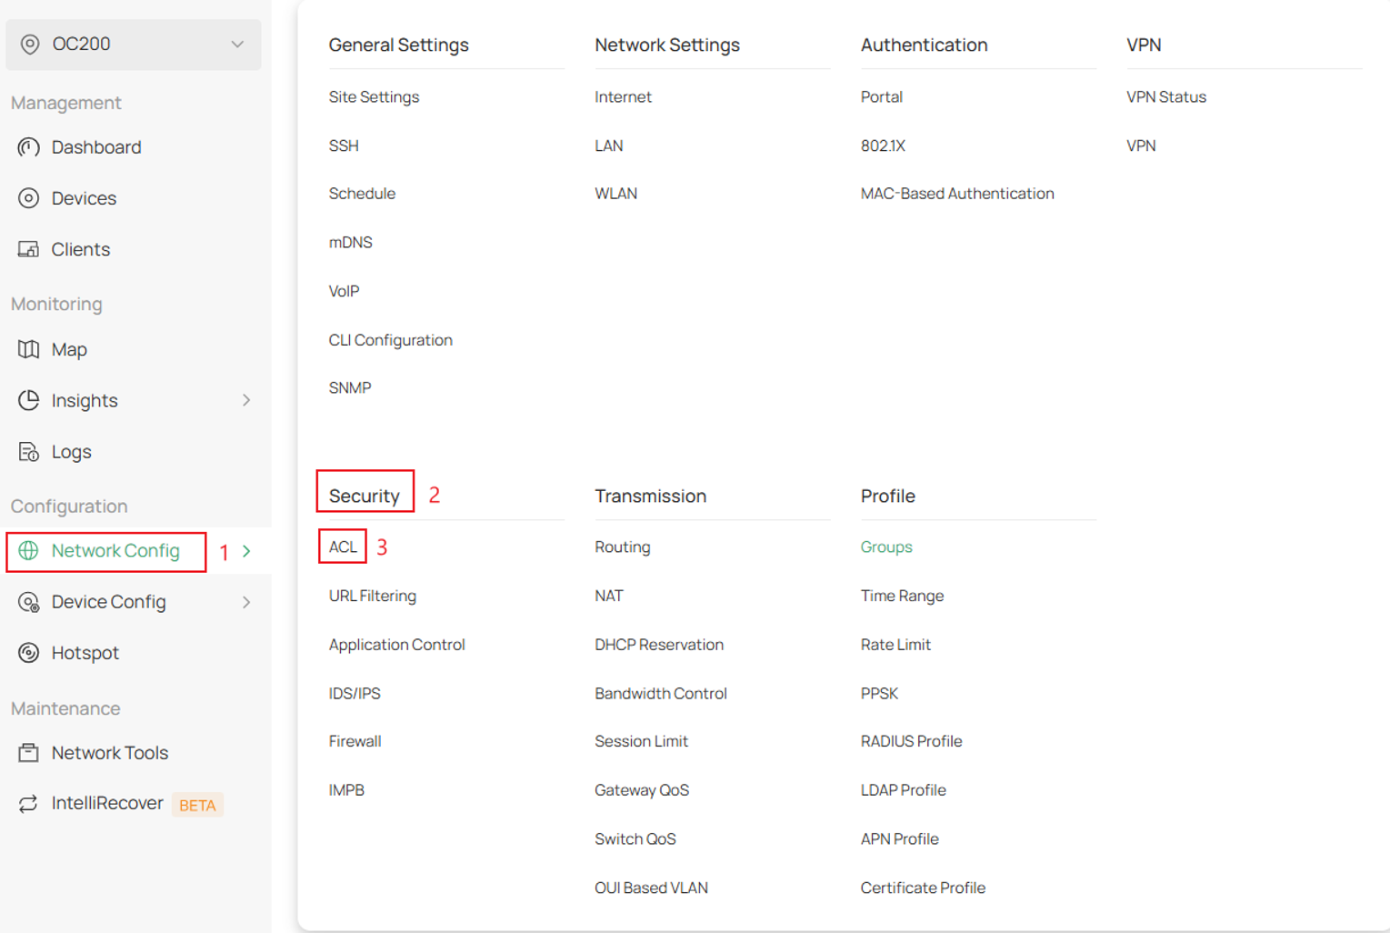Click the Hotspot icon
The width and height of the screenshot is (1390, 933).
pos(29,653)
